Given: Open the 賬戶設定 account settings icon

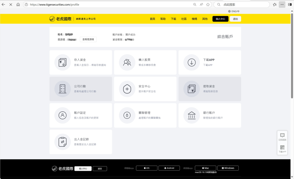Looking at the screenshot, I should (63, 115).
